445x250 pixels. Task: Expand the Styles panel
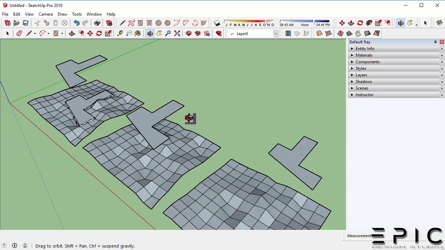(x=352, y=68)
